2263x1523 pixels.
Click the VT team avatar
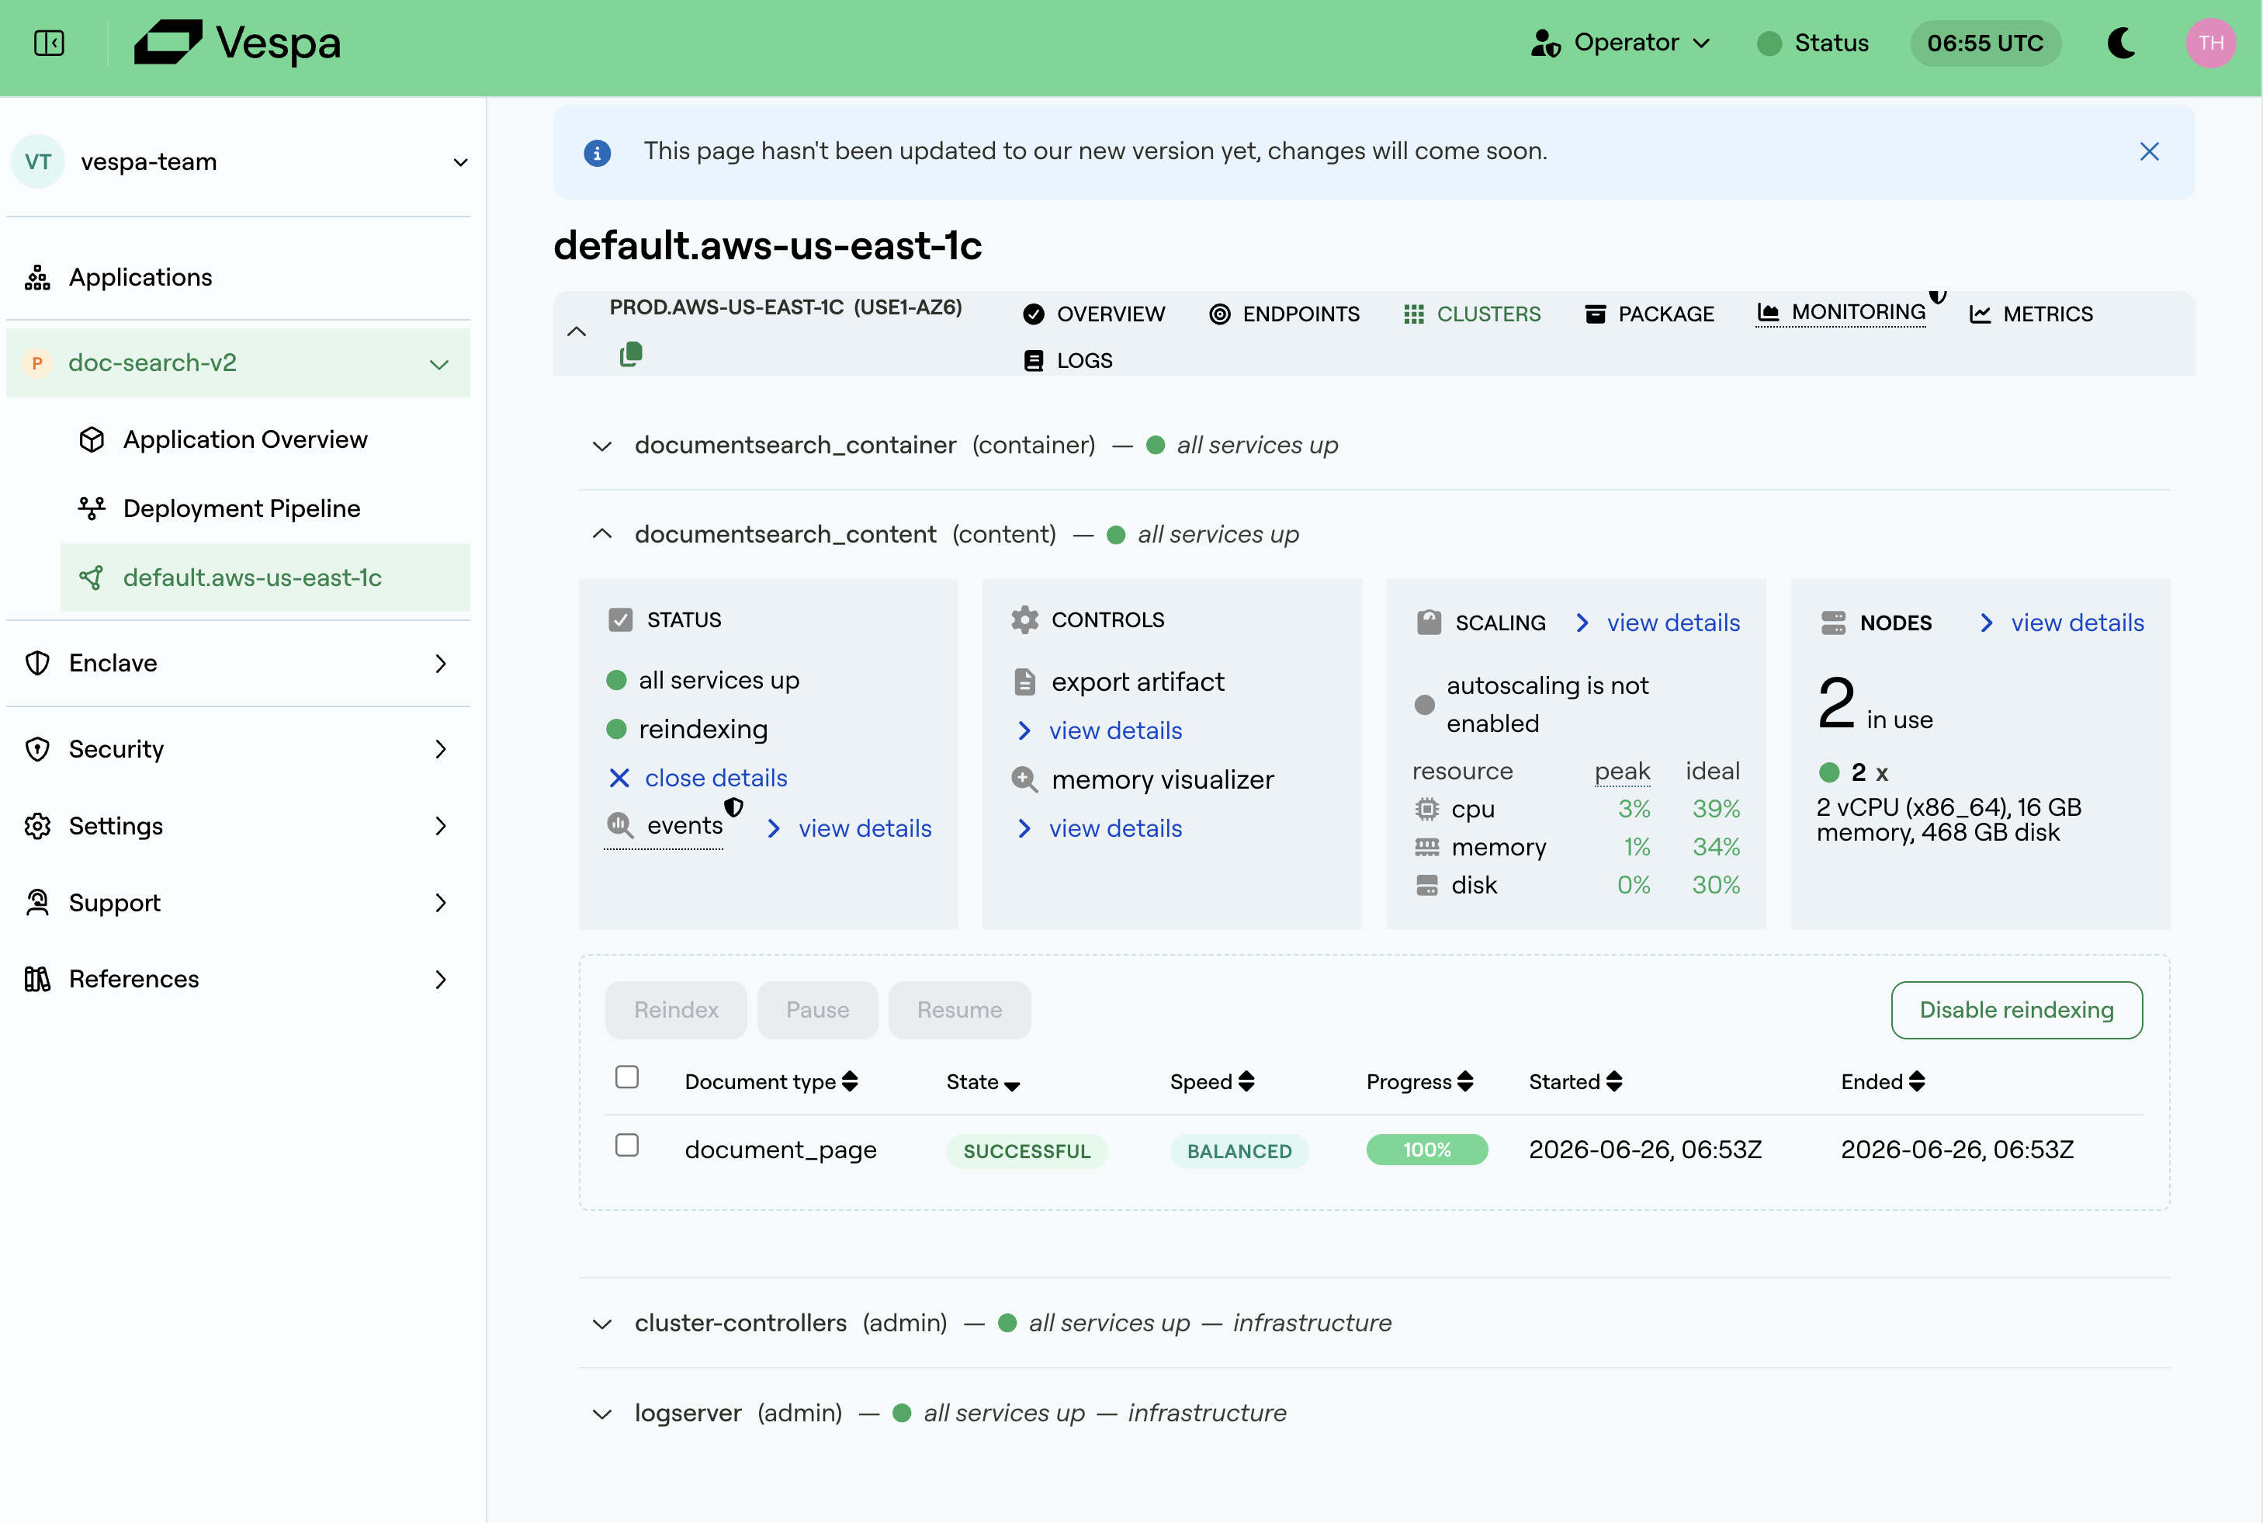pos(38,161)
